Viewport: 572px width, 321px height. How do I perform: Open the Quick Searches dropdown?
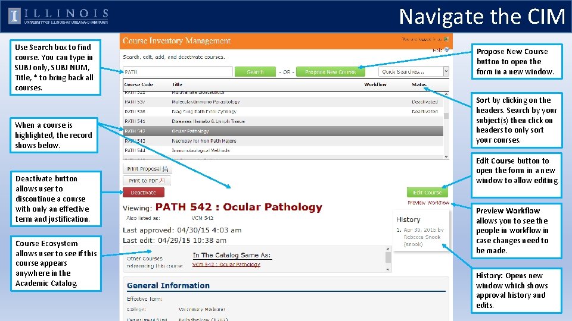click(x=414, y=72)
